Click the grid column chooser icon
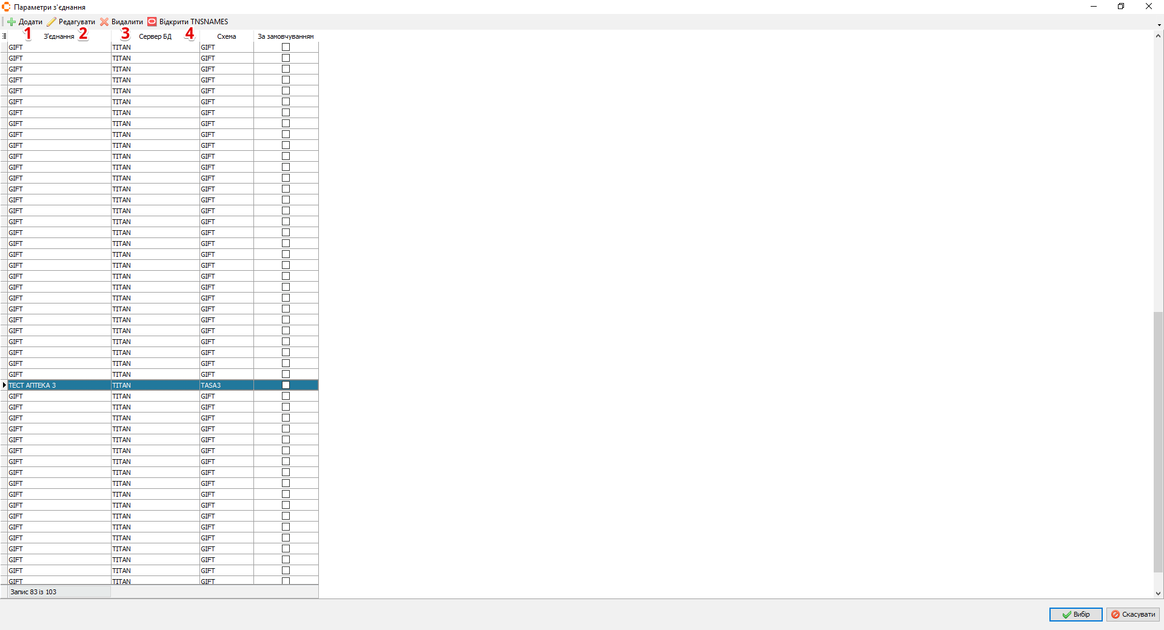This screenshot has height=630, width=1164. tap(4, 36)
